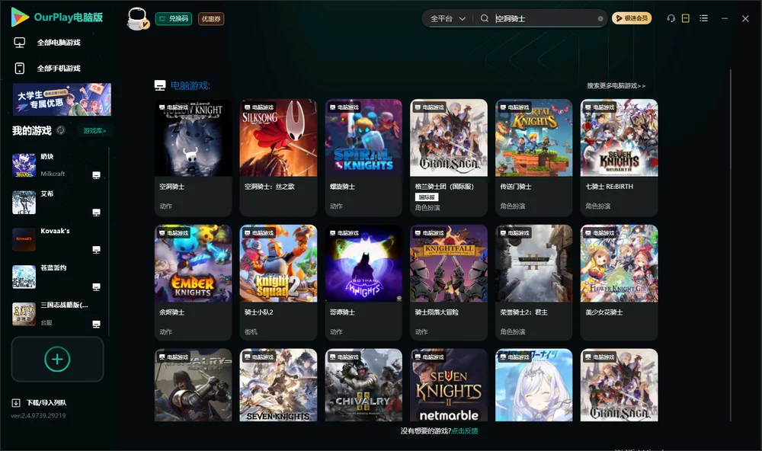762x451 pixels.
Task: Open the 空洞骑士：丝之歌 Silksong card
Action: click(x=278, y=158)
